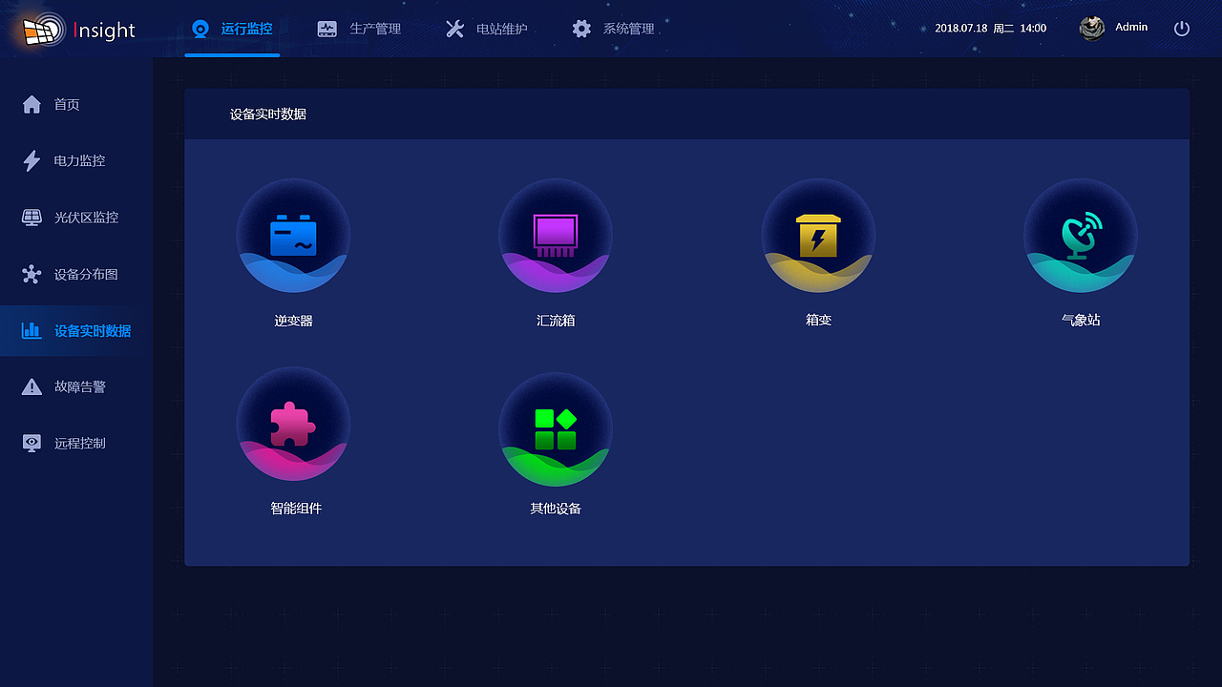Image resolution: width=1222 pixels, height=687 pixels.
Task: Open the 智能组件 (smart component) puzzle icon
Action: pos(293,425)
